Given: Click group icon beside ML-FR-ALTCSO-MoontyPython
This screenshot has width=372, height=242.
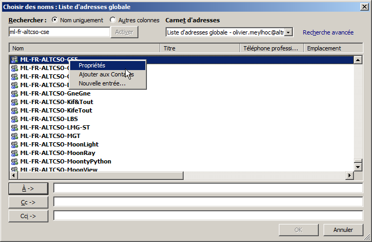Looking at the screenshot, I should pyautogui.click(x=14, y=161).
